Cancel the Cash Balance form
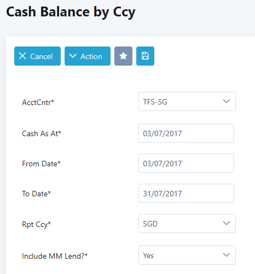The image size is (255, 274). pyautogui.click(x=37, y=56)
